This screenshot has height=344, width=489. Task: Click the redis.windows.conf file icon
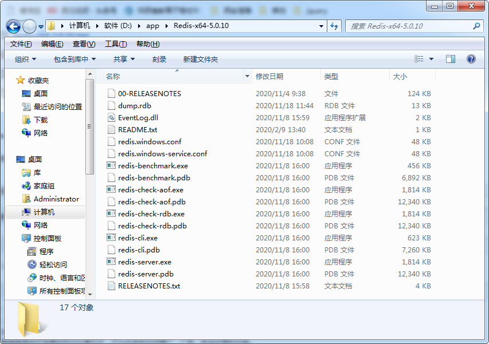coord(111,141)
